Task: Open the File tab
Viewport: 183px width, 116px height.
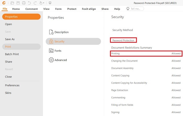Action: [x=5, y=9]
